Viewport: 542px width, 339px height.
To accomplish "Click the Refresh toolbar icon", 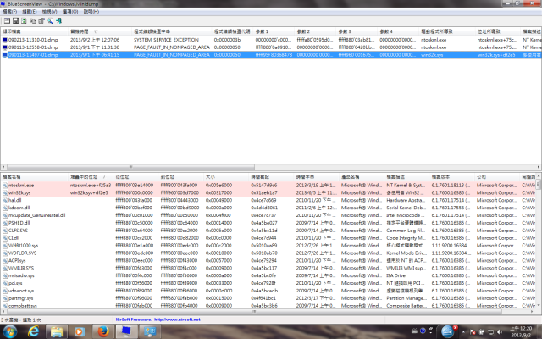I will (24, 20).
